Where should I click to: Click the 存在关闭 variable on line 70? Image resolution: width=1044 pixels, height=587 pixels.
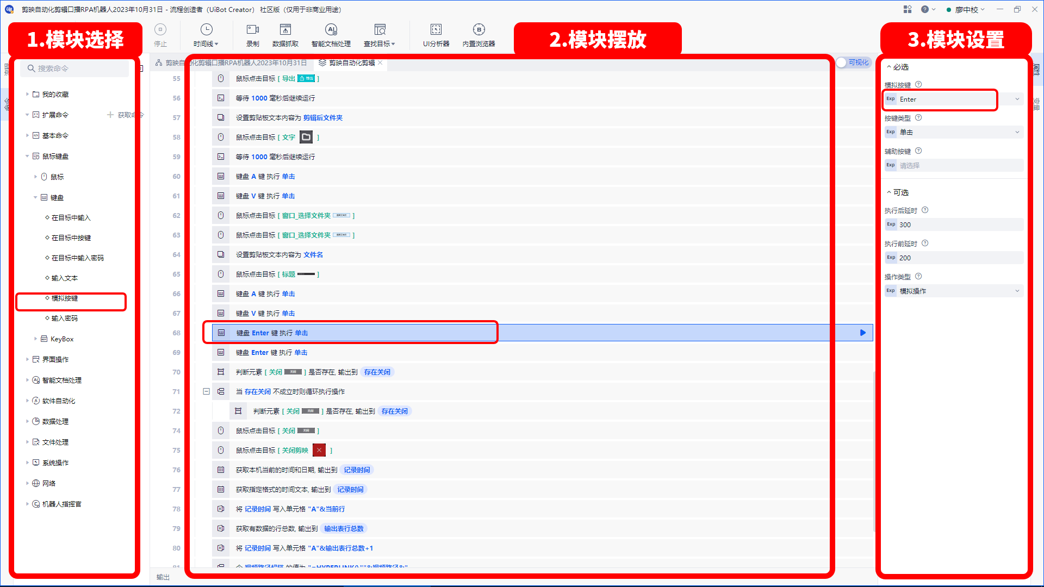tap(377, 372)
